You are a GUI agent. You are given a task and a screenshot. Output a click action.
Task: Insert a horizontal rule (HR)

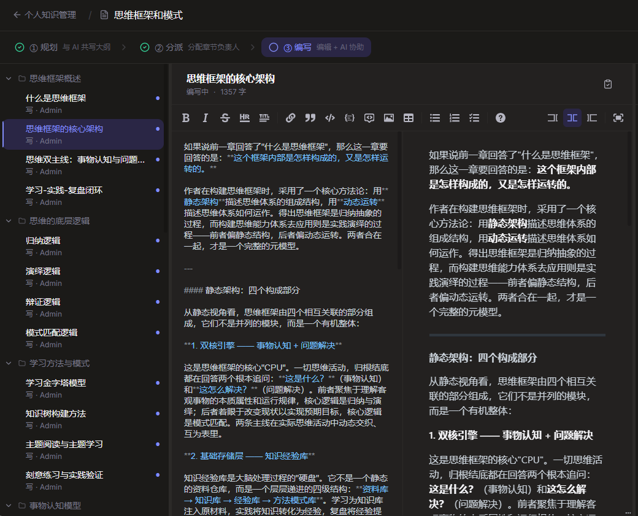coord(245,118)
